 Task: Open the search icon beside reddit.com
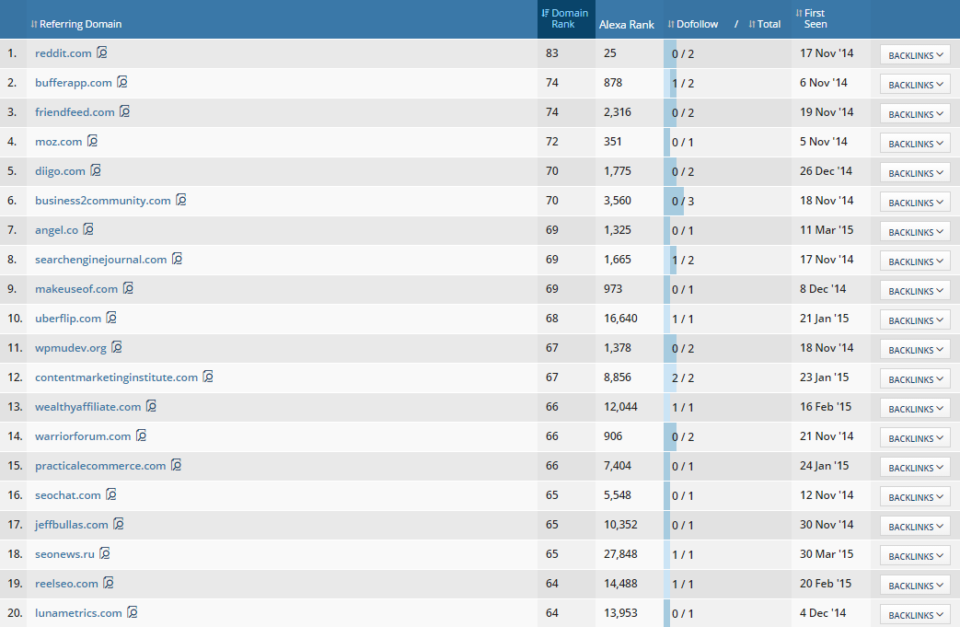pyautogui.click(x=102, y=52)
